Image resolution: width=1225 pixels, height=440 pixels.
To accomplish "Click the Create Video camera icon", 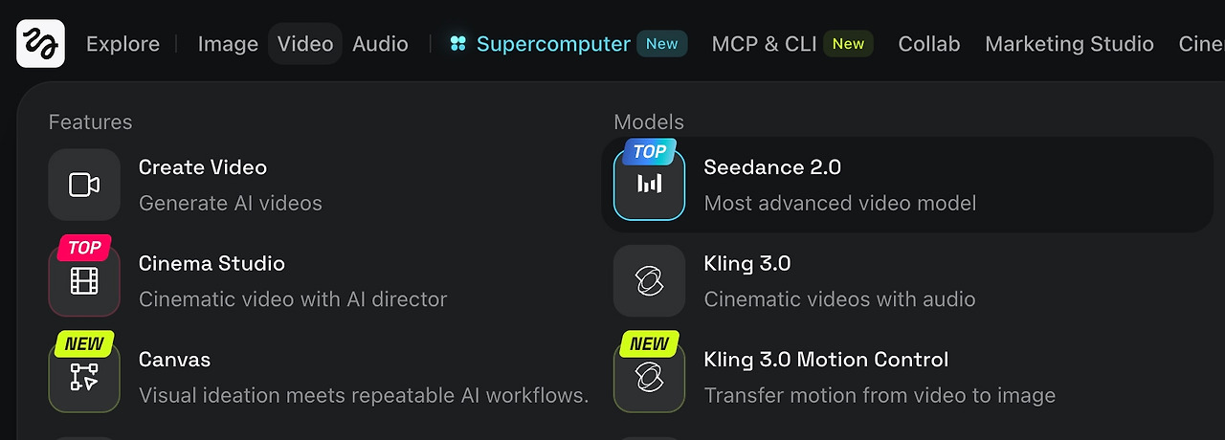I will (x=84, y=185).
